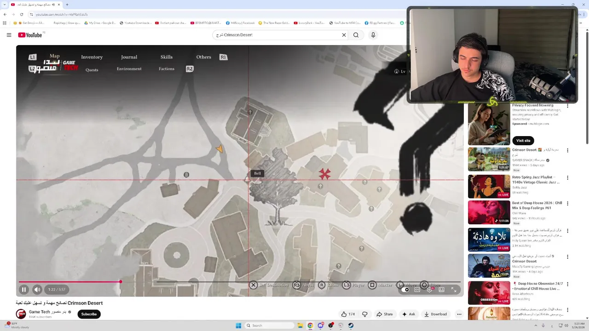Open Game Tech channel avatar
This screenshot has height=331, width=589.
(21, 314)
